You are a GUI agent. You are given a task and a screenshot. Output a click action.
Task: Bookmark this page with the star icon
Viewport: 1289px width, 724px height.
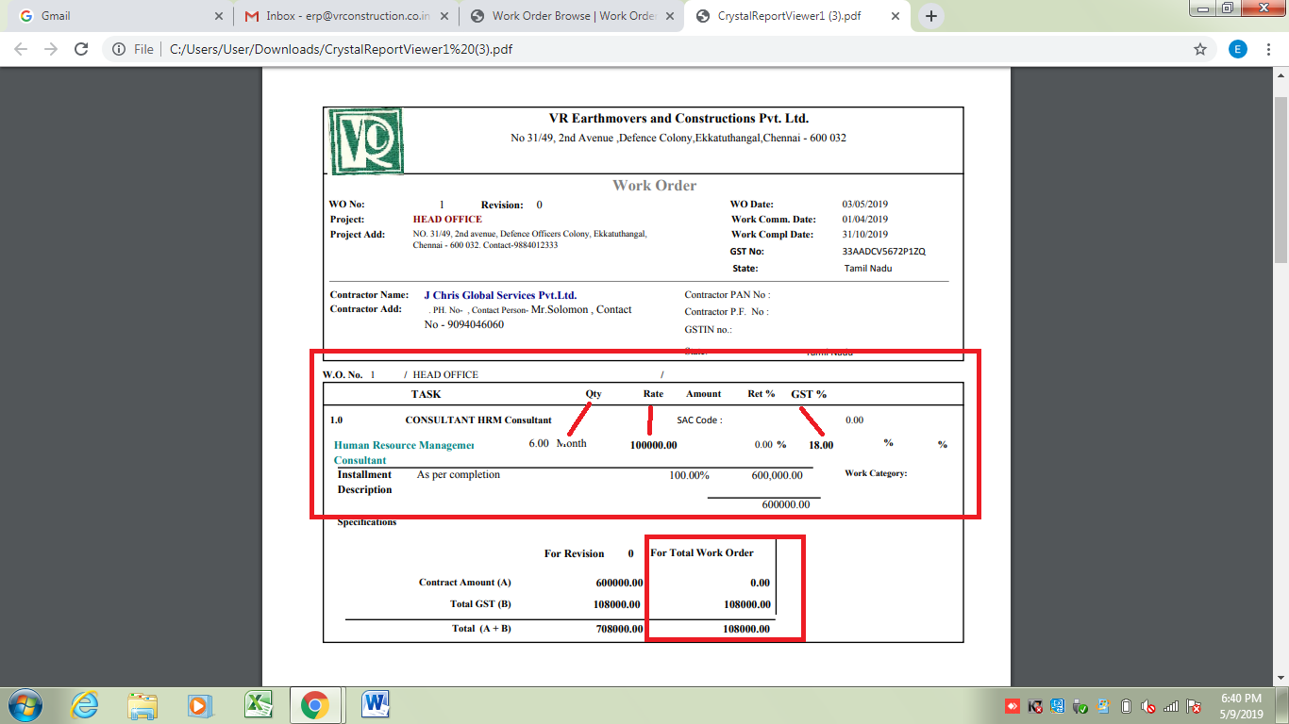(x=1200, y=49)
